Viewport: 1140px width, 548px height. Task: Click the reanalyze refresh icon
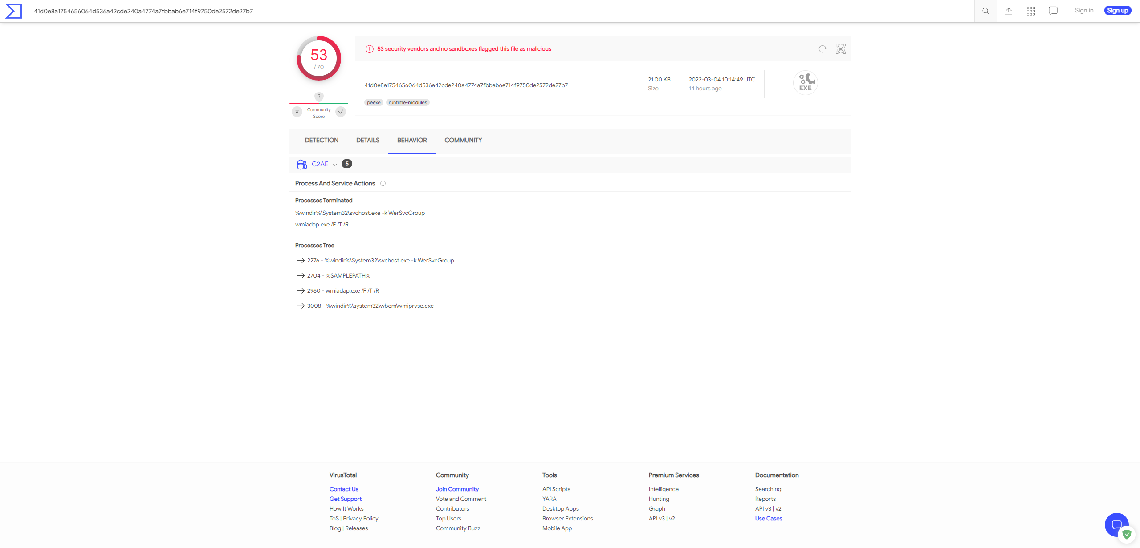coord(822,49)
